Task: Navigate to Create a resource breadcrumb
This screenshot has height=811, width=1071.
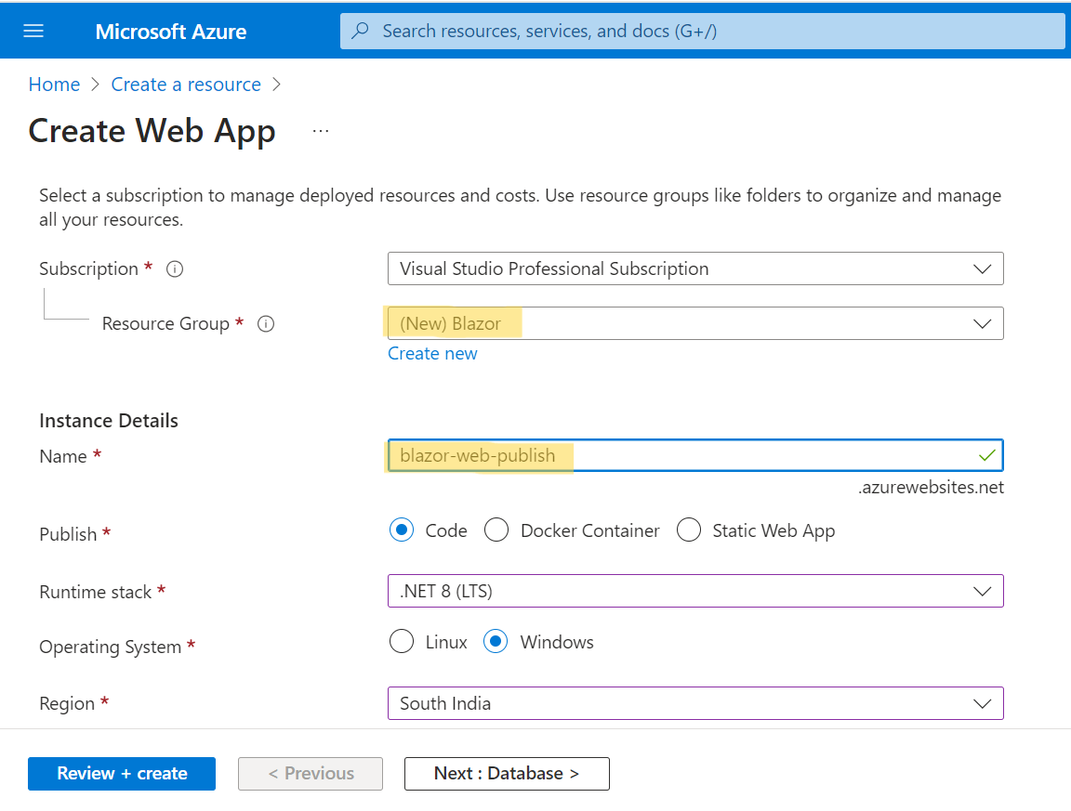Action: click(186, 85)
